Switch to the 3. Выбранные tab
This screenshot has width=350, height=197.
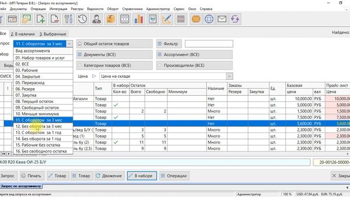(53, 34)
